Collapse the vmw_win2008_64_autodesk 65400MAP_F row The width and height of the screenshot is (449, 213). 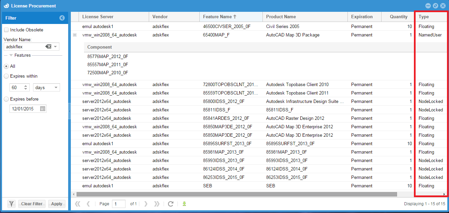tap(75, 35)
